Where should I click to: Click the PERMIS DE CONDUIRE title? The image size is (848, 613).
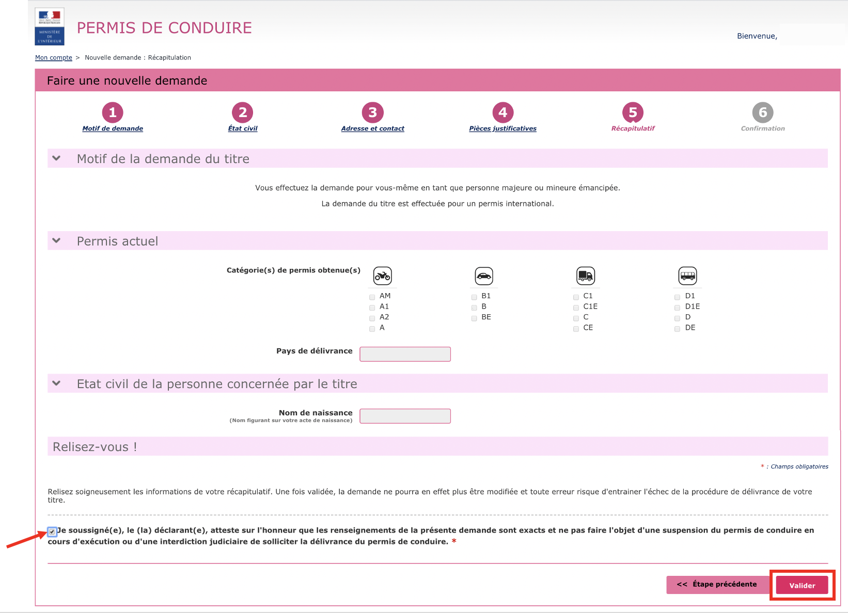[x=164, y=28]
